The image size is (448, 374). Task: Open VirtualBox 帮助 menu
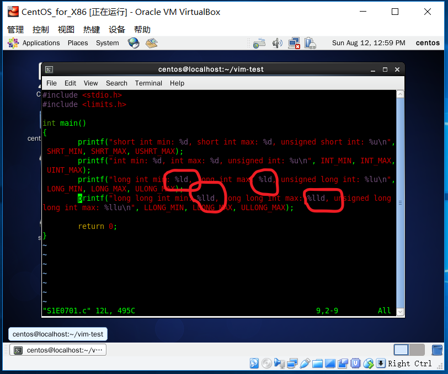click(142, 29)
